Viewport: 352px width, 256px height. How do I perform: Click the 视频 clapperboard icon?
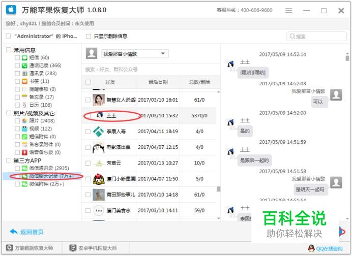(x=24, y=129)
